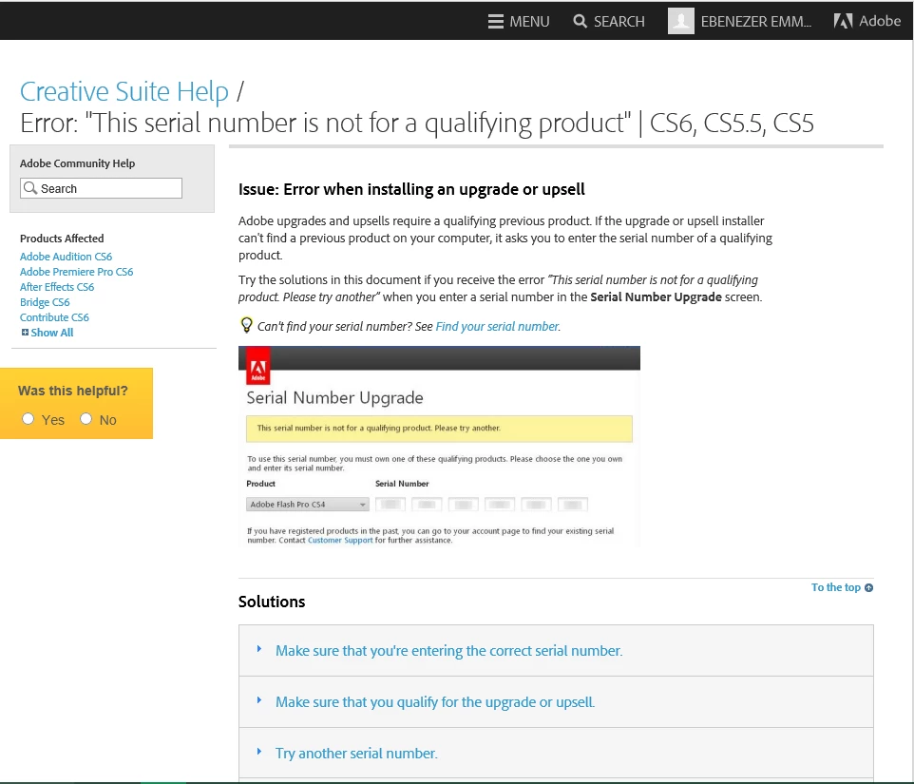Click the correct serial number solution link

point(448,651)
